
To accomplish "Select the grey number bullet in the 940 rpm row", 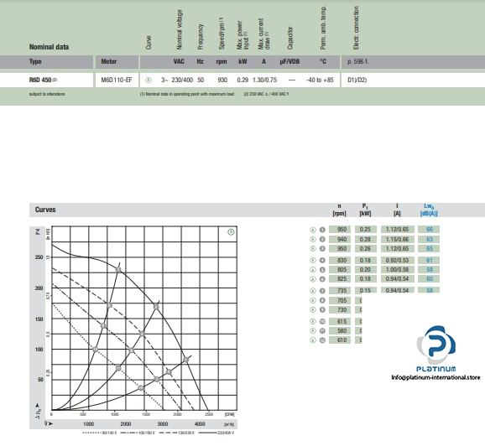I will tap(322, 239).
